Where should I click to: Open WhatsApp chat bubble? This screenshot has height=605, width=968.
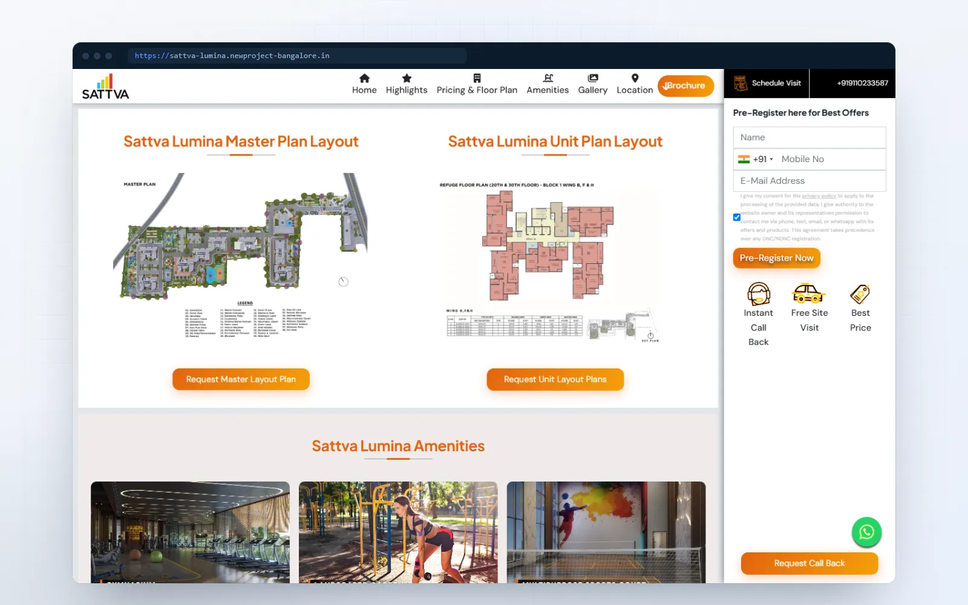(866, 532)
